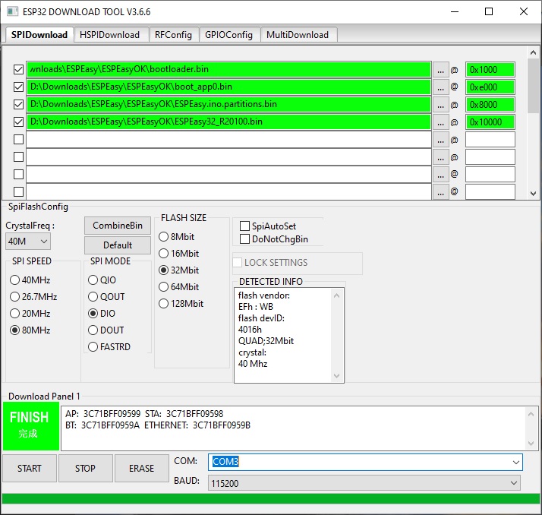542x515 pixels.
Task: Open the CrystalFreq 40M dropdown
Action: click(x=28, y=242)
